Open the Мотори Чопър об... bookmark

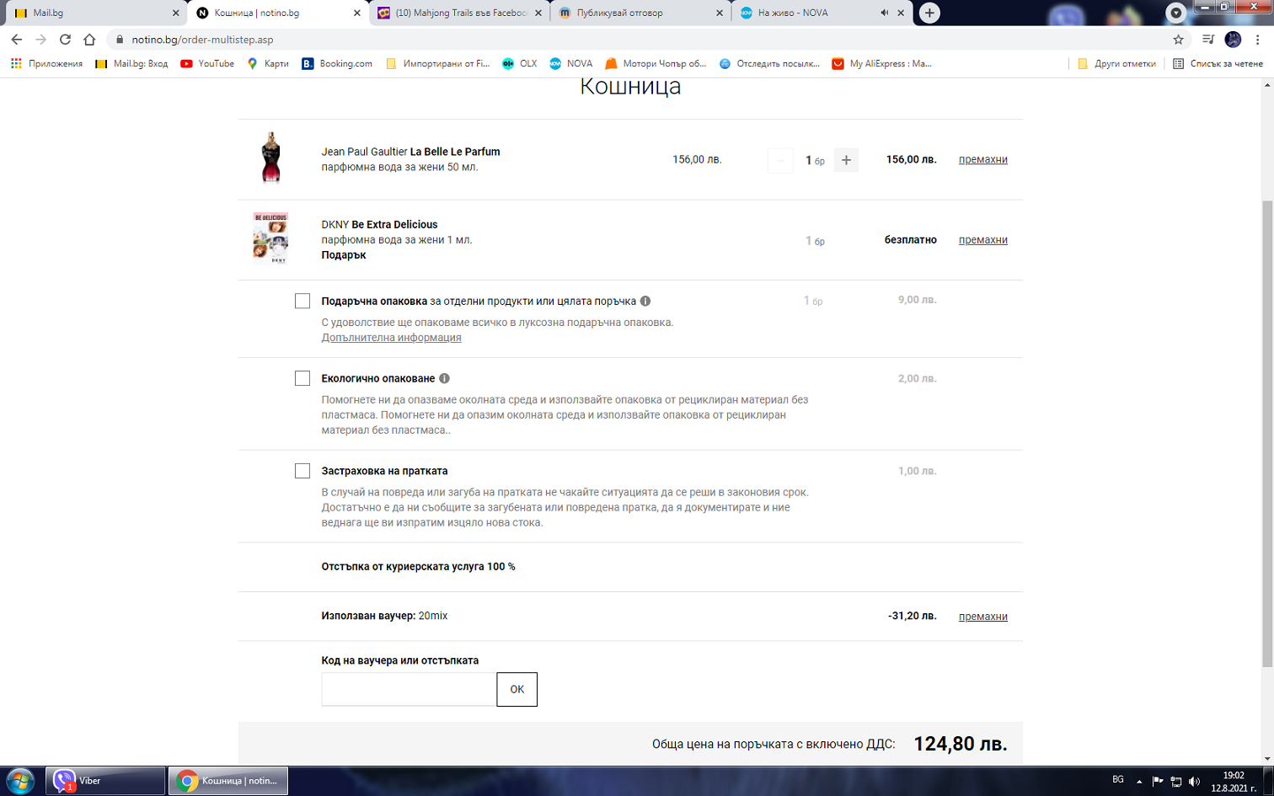point(656,63)
